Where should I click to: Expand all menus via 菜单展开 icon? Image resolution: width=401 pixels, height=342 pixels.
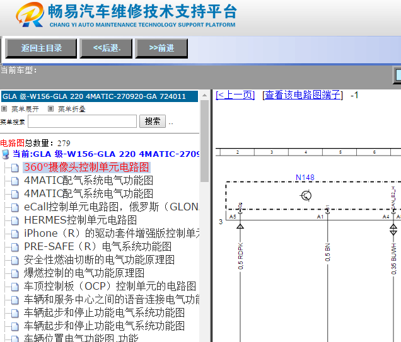[4, 109]
